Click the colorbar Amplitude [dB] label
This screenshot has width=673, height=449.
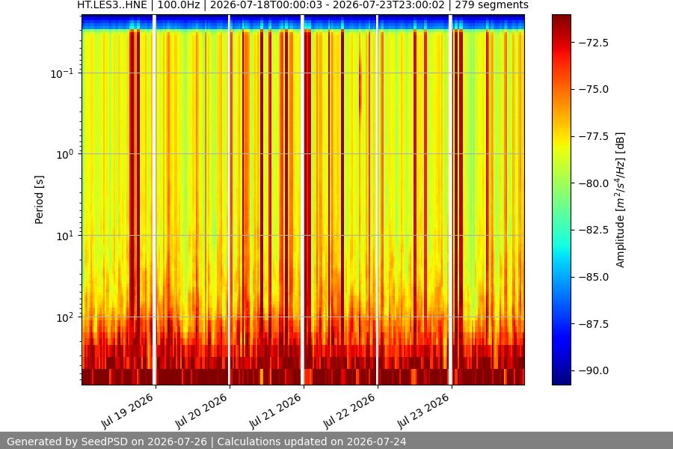click(x=620, y=200)
